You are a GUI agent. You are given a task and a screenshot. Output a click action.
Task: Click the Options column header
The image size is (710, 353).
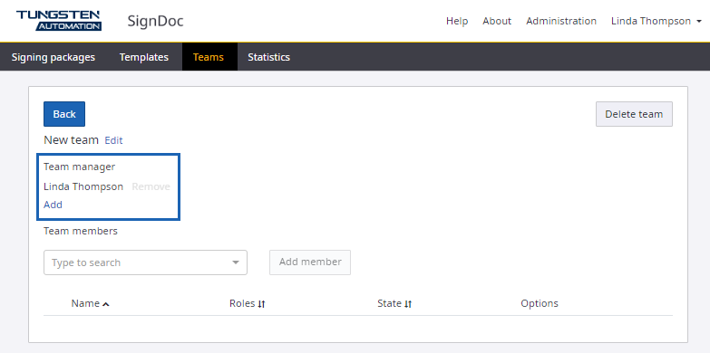coord(540,303)
